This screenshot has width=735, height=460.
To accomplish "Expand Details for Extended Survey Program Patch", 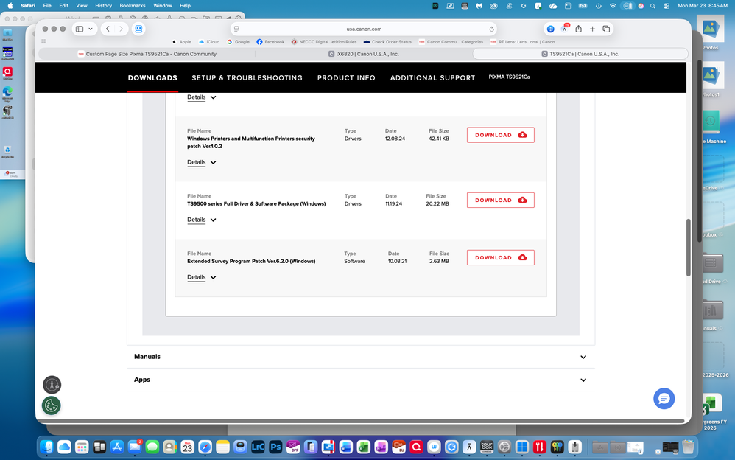I will 202,277.
